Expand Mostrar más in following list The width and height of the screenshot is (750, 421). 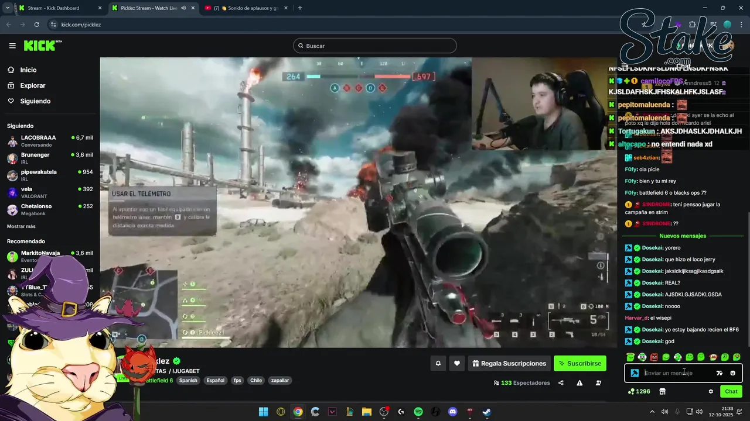21,226
